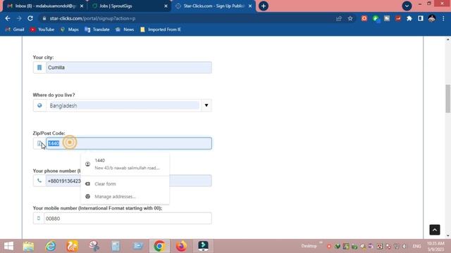Click the taskbar clock
451x253 pixels.
(x=435, y=246)
